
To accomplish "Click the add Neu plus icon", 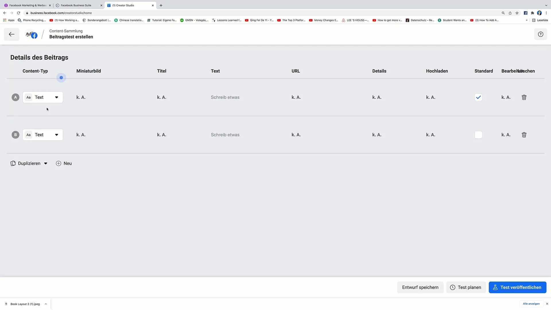I will point(58,163).
